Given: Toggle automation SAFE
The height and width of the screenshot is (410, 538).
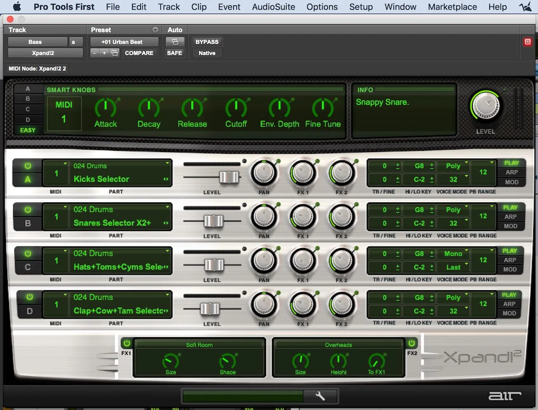Looking at the screenshot, I should coord(175,53).
